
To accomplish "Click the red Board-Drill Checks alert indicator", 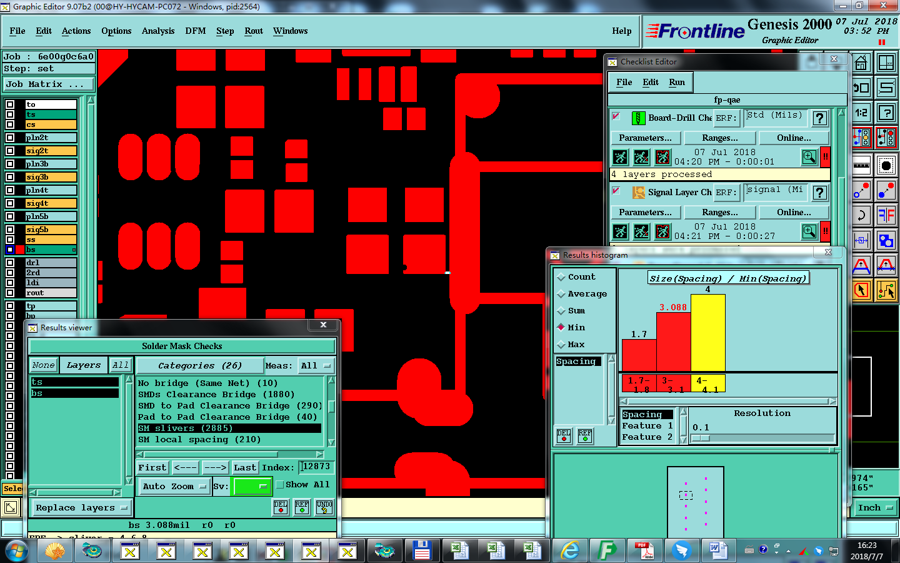I will coord(826,157).
